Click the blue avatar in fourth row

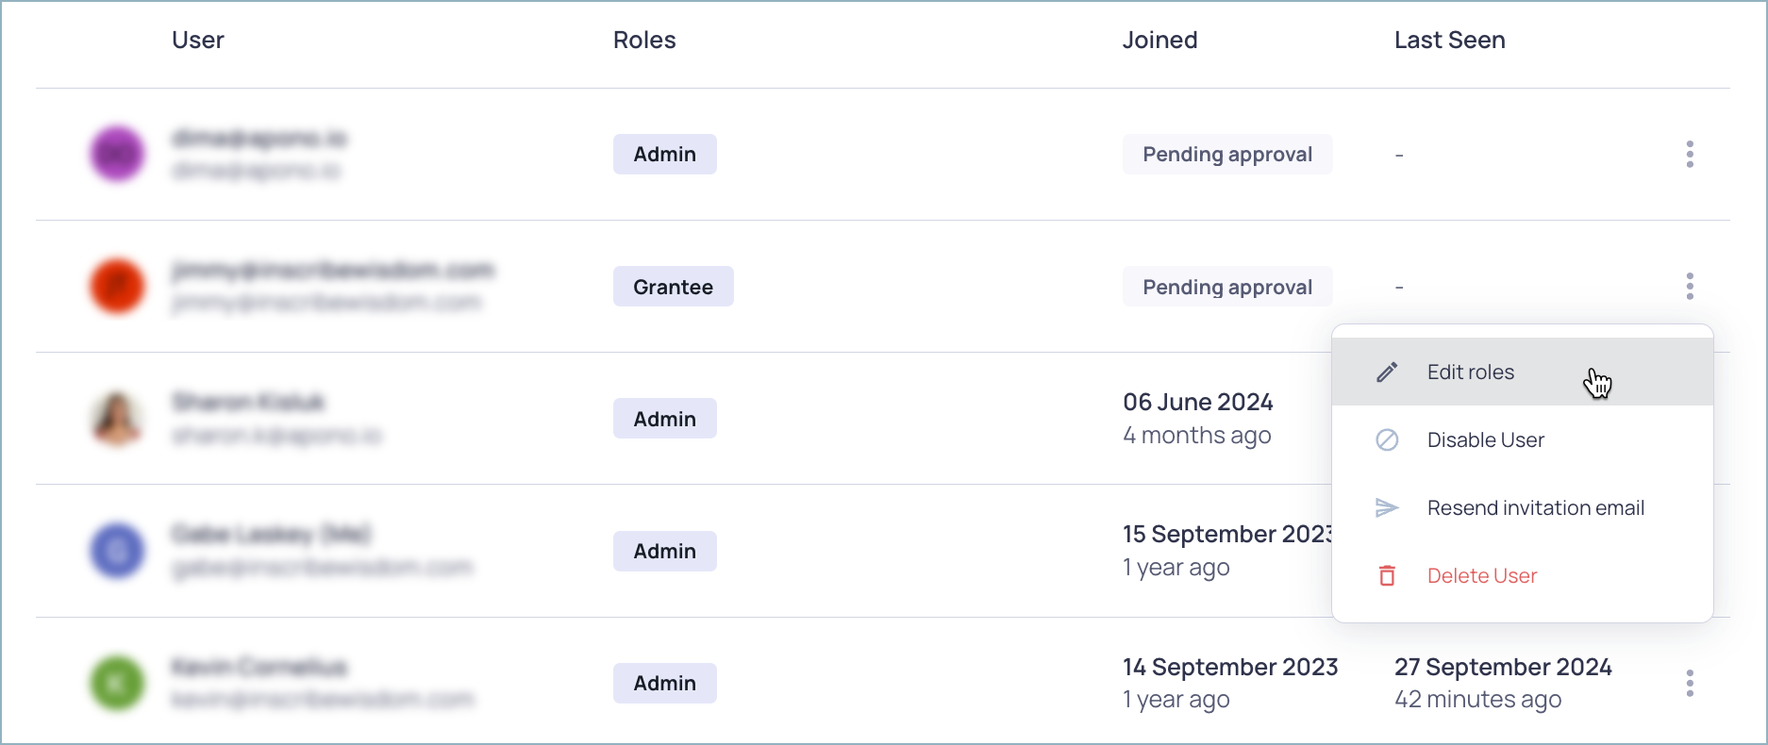pyautogui.click(x=117, y=551)
